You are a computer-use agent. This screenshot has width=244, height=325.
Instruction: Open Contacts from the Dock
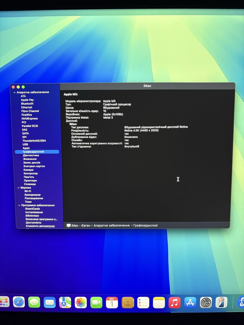(x=128, y=303)
